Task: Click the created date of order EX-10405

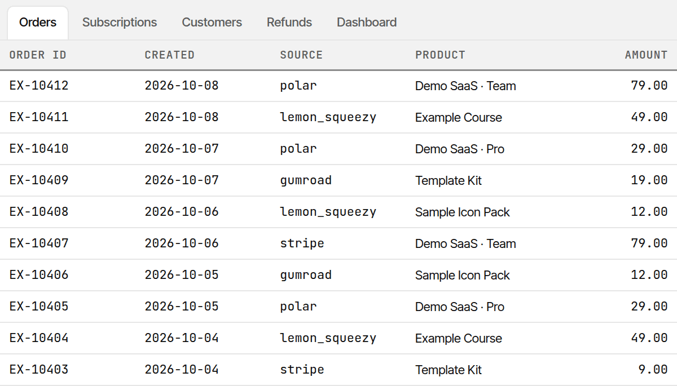Action: (x=182, y=307)
